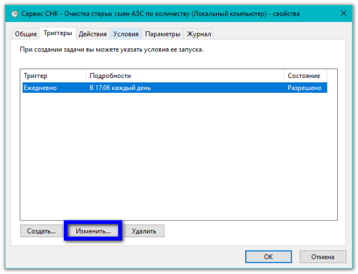Click the clock icon in the title bar
Screen dimensions: 358x274
click(14, 13)
